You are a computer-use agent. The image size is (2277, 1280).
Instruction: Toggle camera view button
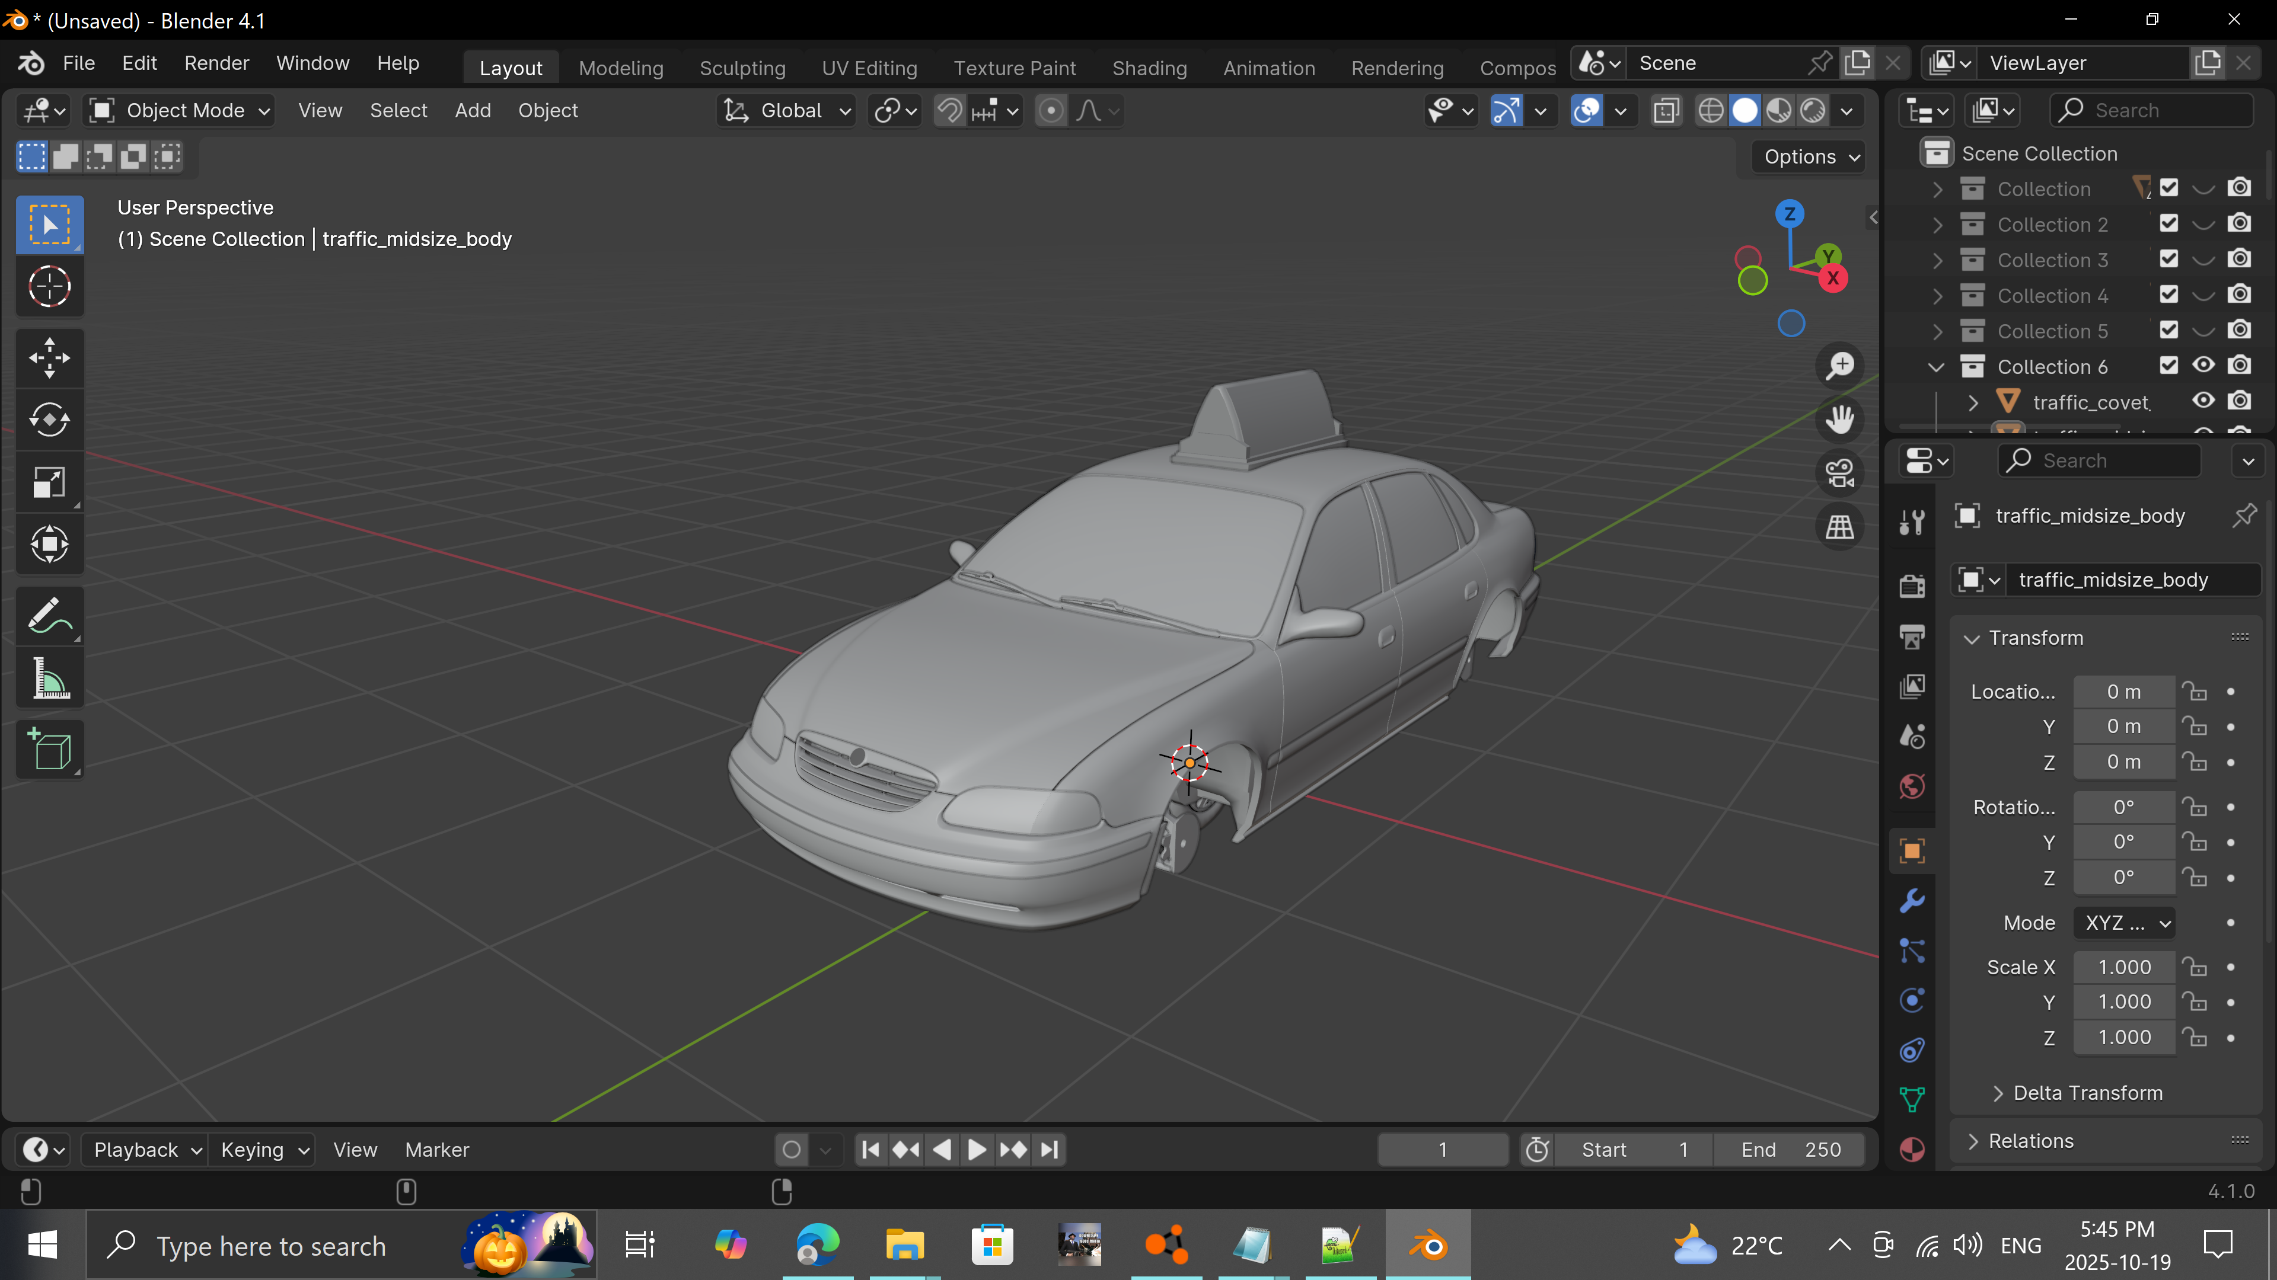1839,473
